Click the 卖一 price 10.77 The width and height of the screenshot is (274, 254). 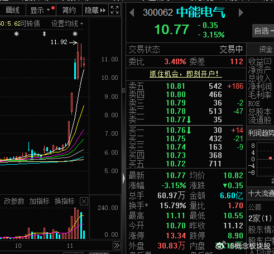[x=176, y=119]
